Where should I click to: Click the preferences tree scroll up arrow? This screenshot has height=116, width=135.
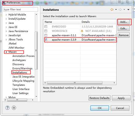click(x=36, y=15)
